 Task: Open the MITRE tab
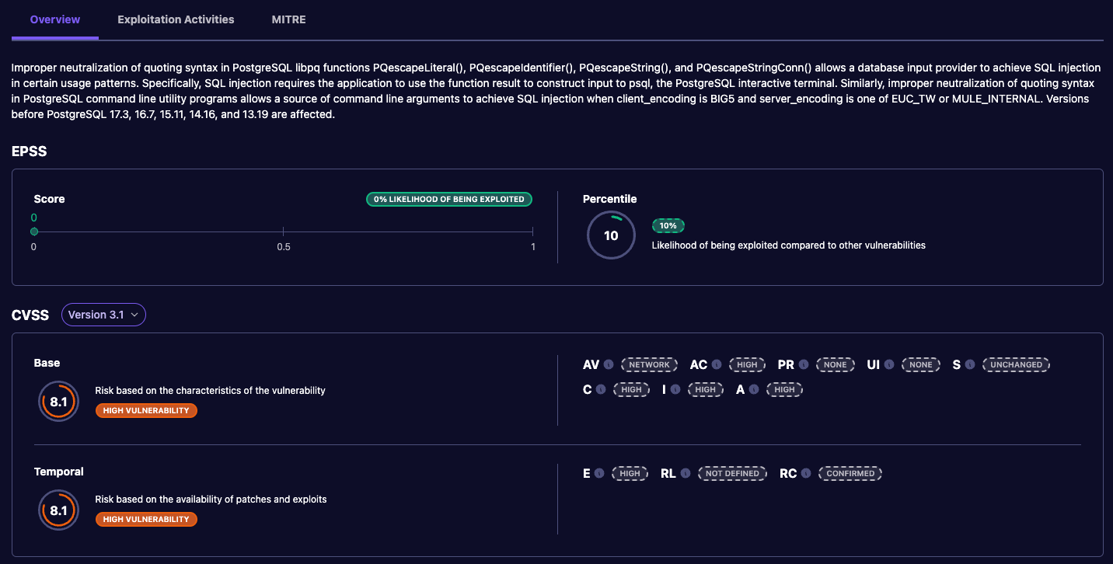tap(289, 19)
